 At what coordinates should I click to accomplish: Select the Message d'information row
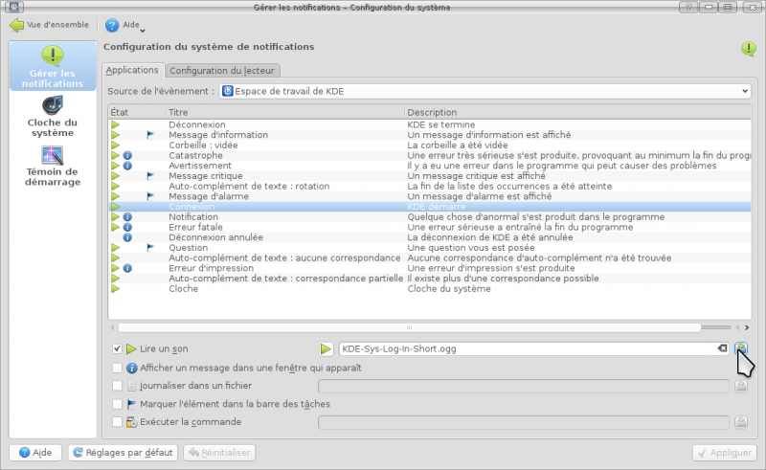tap(429, 135)
